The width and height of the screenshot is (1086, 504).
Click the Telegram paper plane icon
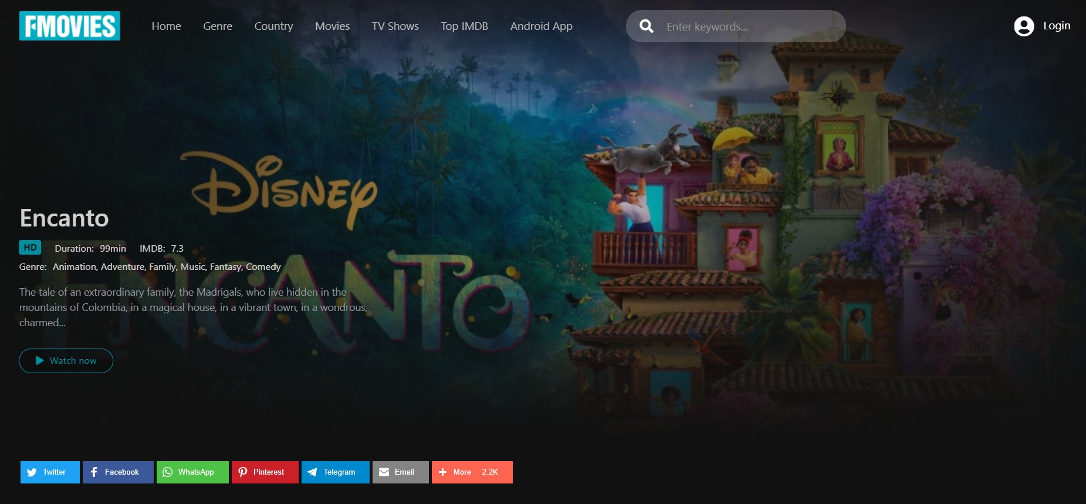click(x=312, y=472)
